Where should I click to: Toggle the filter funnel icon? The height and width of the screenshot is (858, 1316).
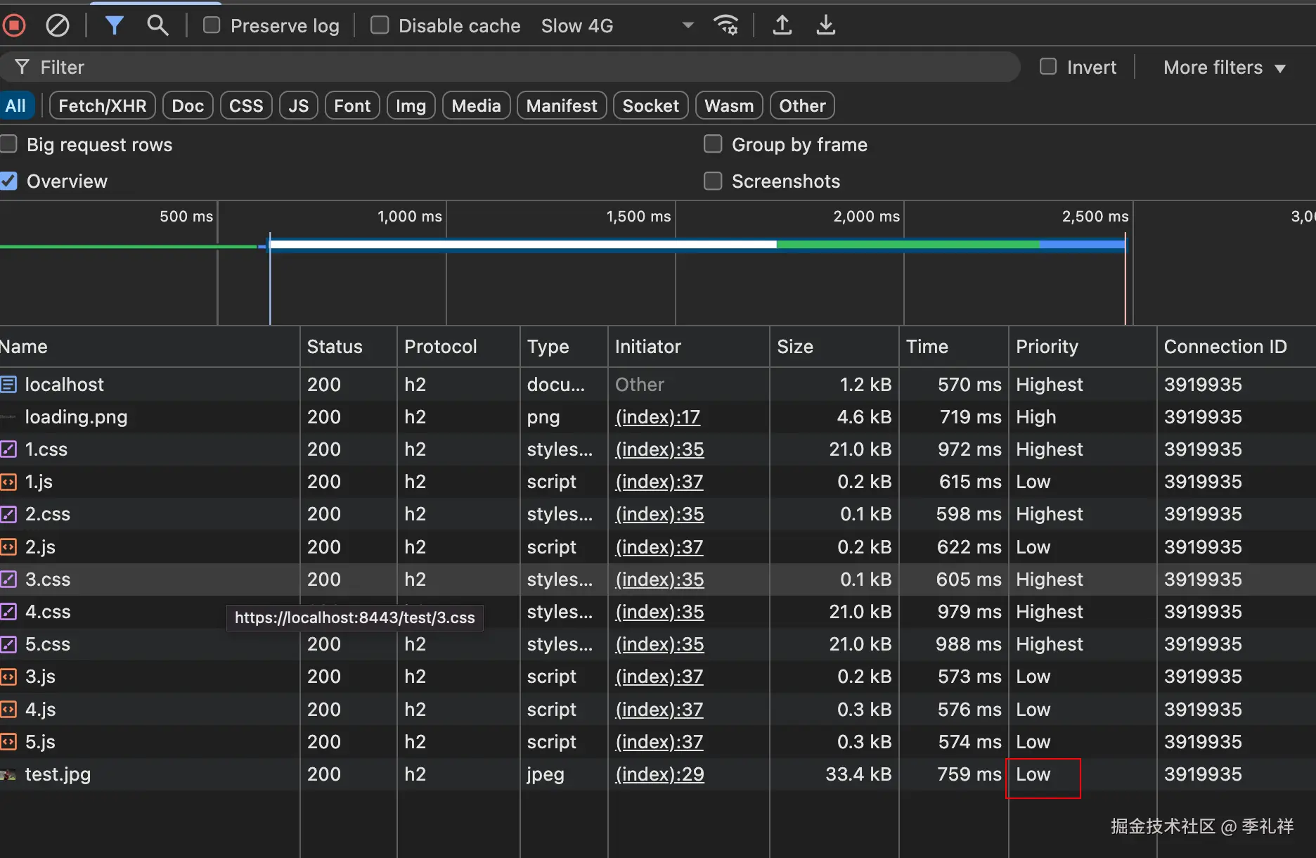pyautogui.click(x=114, y=26)
